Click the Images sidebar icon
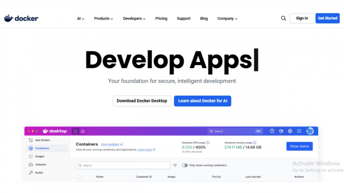 [x=31, y=157]
